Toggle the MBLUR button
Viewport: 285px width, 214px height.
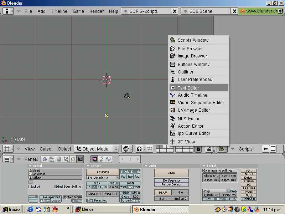(114, 183)
